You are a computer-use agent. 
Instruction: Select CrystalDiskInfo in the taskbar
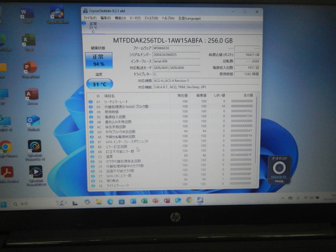pos(200,200)
